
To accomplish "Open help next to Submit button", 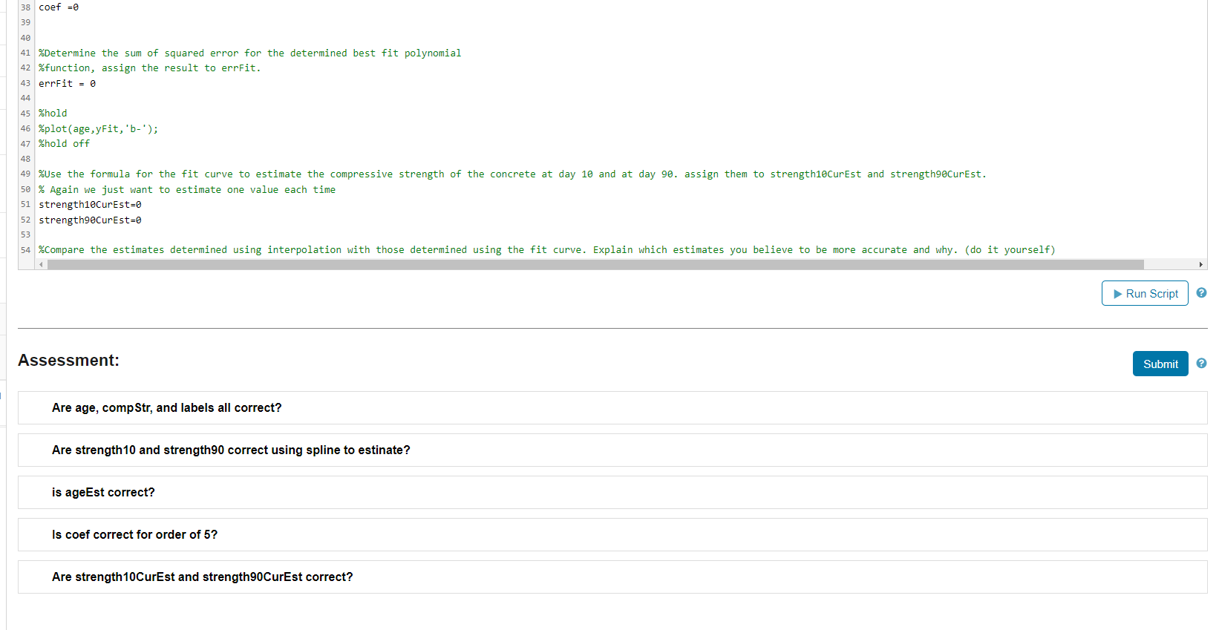I will [x=1200, y=364].
